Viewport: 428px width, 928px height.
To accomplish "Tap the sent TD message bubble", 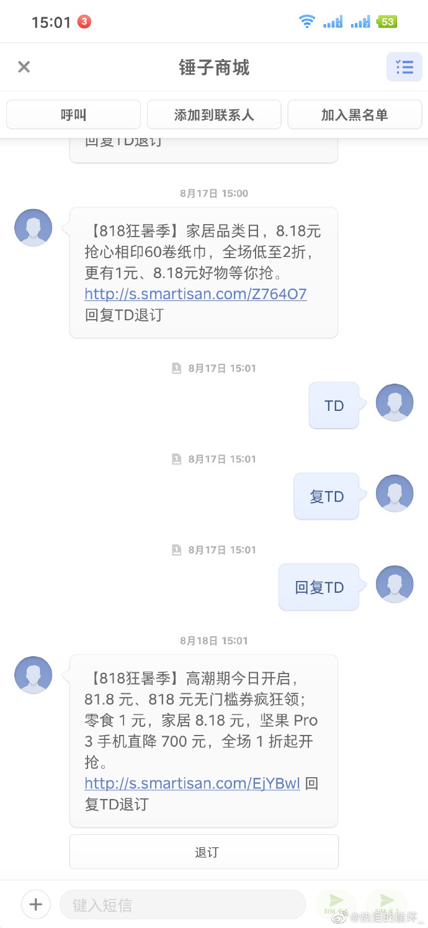I will tap(334, 406).
